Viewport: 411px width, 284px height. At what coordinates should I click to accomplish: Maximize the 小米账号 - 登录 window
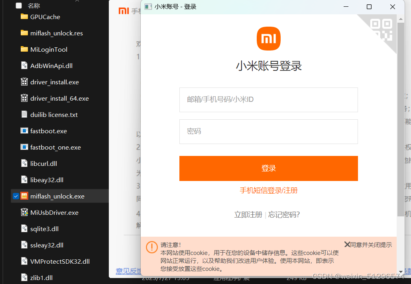(x=369, y=6)
